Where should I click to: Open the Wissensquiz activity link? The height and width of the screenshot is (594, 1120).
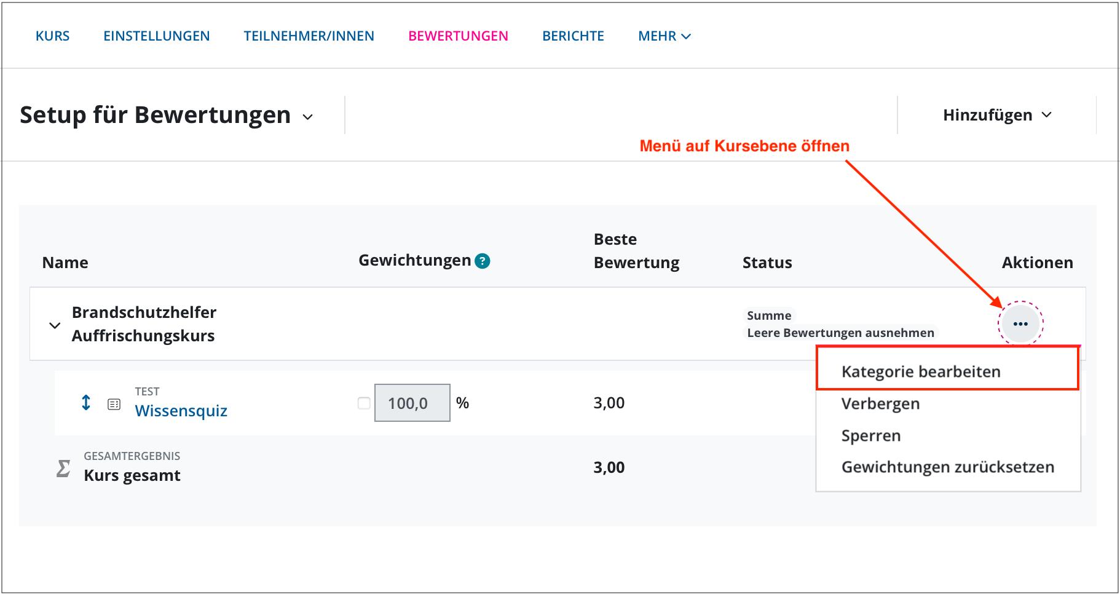point(181,411)
